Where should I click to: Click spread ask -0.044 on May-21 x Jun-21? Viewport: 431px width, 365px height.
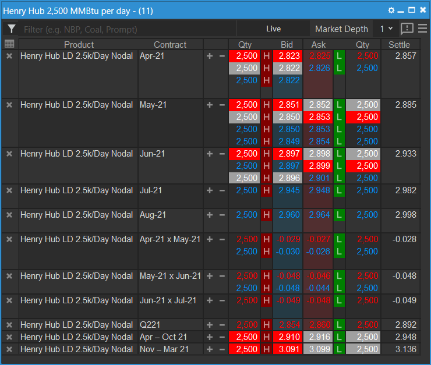318,288
